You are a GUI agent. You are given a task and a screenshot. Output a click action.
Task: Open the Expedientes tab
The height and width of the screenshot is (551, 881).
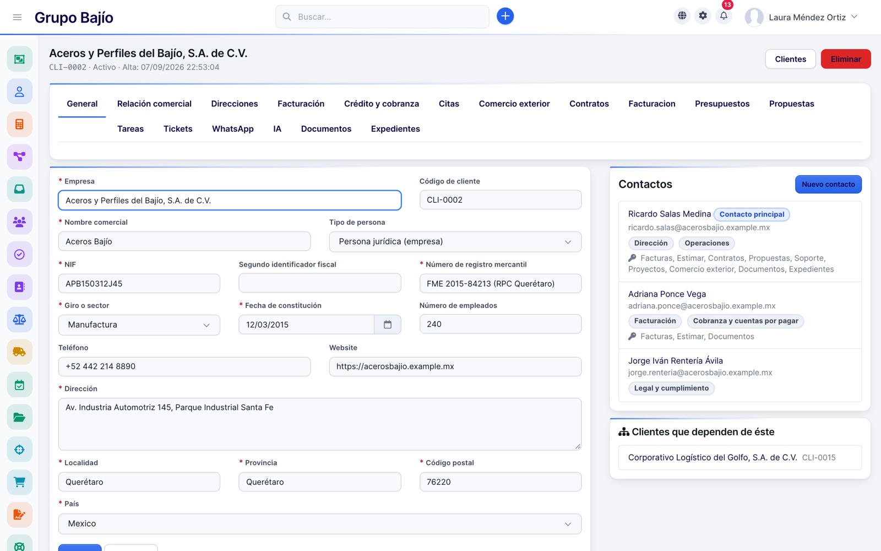(x=395, y=129)
